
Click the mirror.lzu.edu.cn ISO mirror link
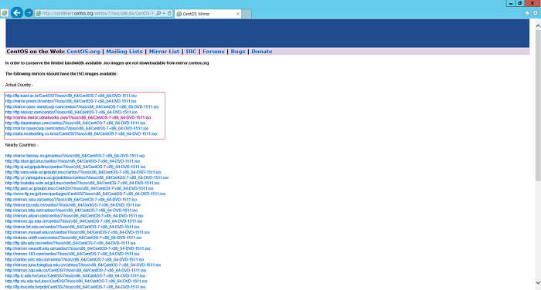click(73, 205)
